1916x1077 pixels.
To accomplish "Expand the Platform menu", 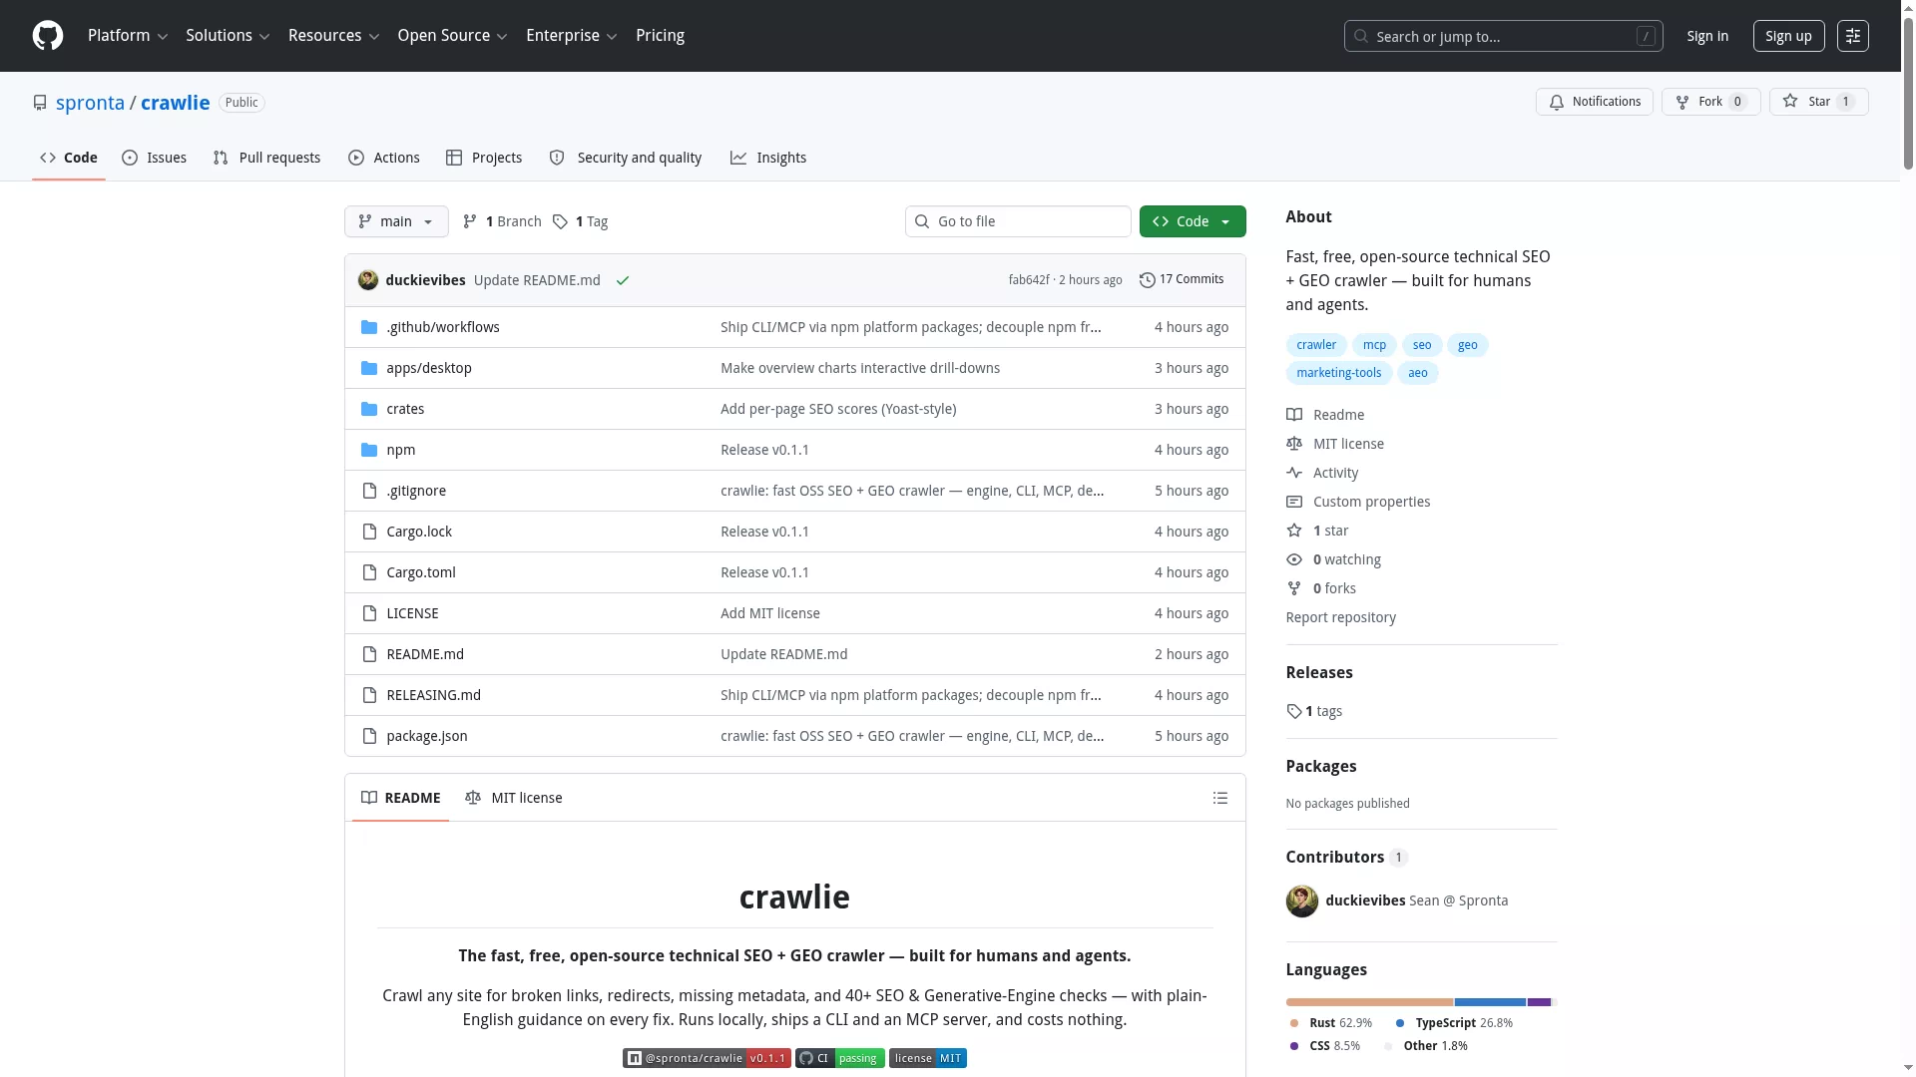I will tap(128, 36).
